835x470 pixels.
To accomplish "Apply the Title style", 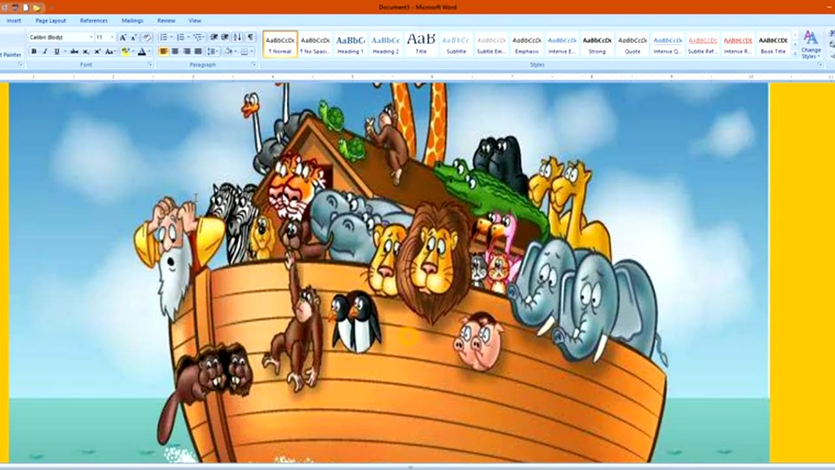I will 421,44.
